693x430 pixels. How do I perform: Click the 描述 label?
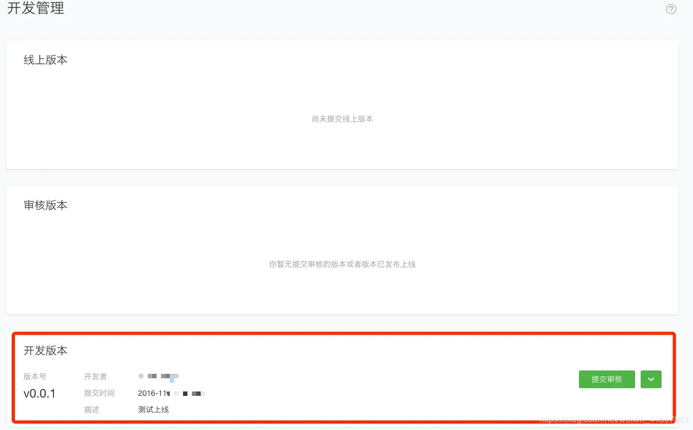(92, 410)
